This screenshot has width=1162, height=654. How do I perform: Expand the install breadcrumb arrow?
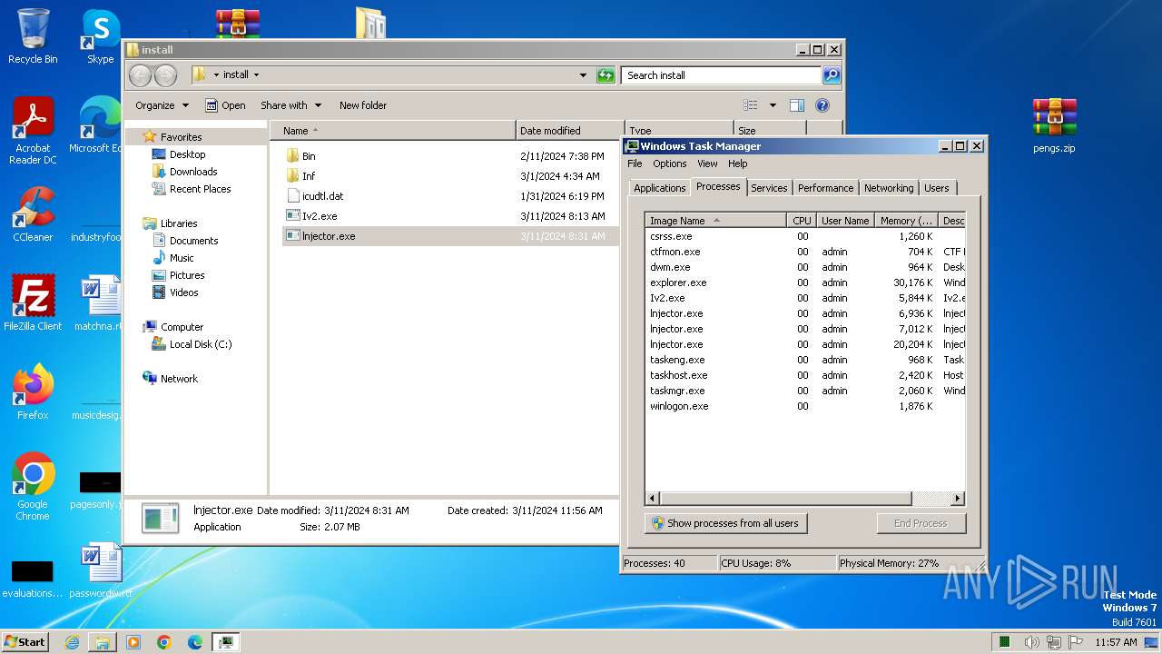[x=256, y=75]
